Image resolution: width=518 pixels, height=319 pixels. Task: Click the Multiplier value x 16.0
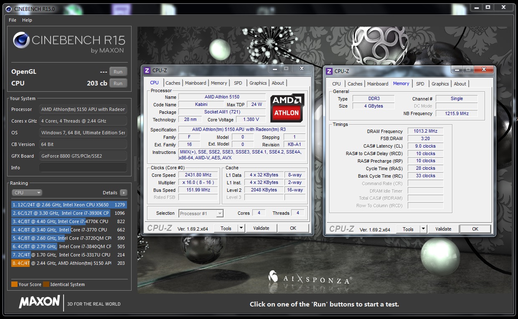(x=199, y=183)
